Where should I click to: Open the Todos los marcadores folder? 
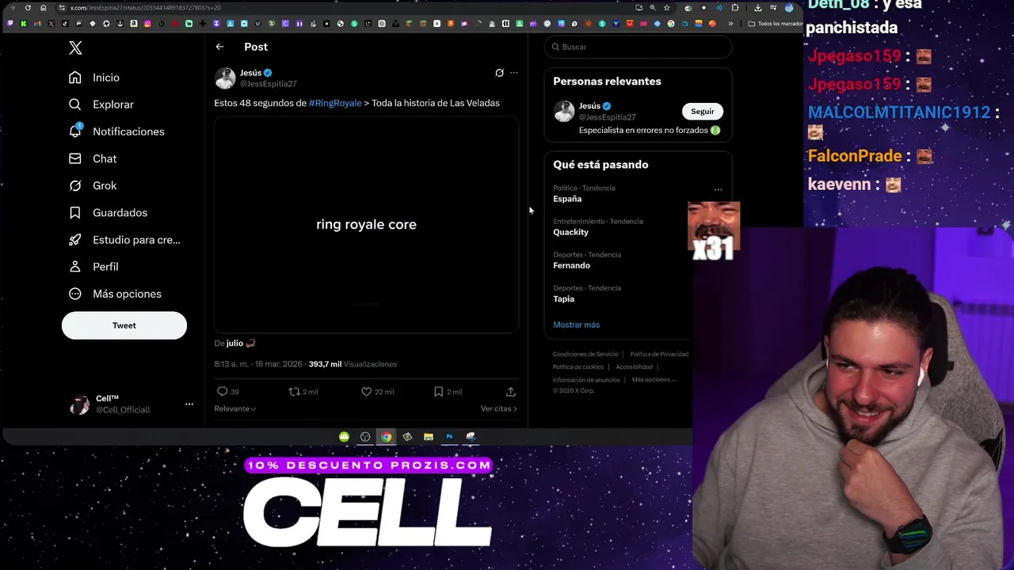[776, 24]
